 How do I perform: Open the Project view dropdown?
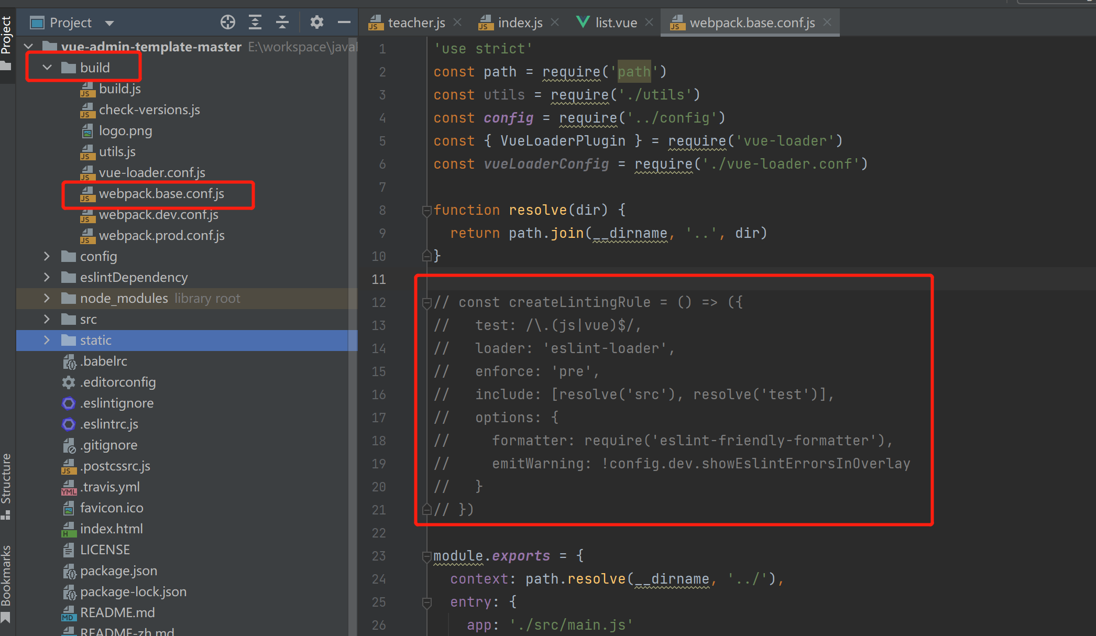point(109,23)
